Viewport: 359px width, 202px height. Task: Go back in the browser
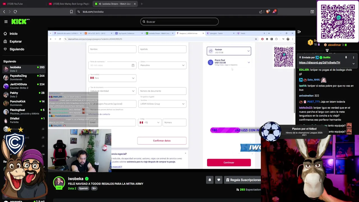tap(4, 12)
